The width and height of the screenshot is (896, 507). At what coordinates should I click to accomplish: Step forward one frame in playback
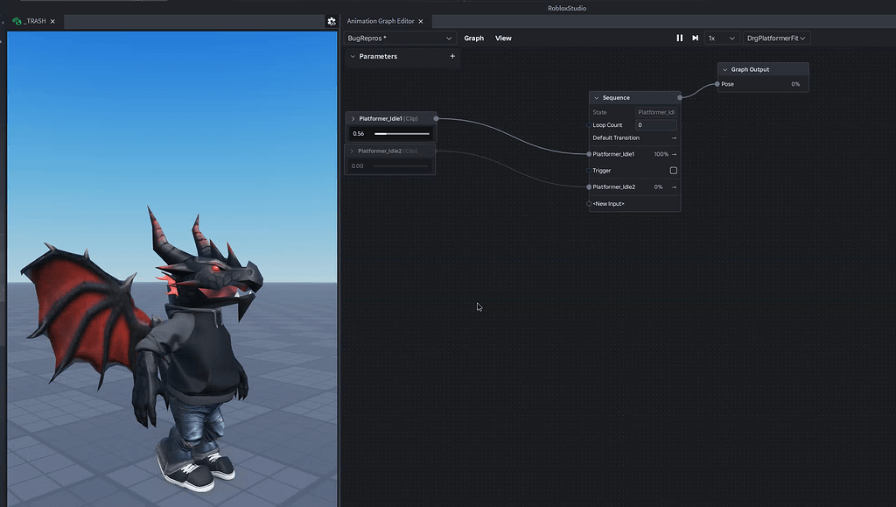[x=695, y=38]
